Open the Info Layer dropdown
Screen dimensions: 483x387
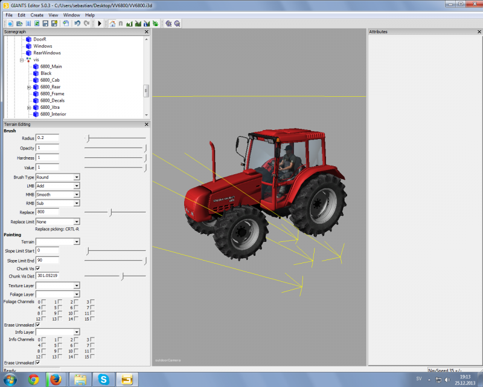[x=77, y=333]
